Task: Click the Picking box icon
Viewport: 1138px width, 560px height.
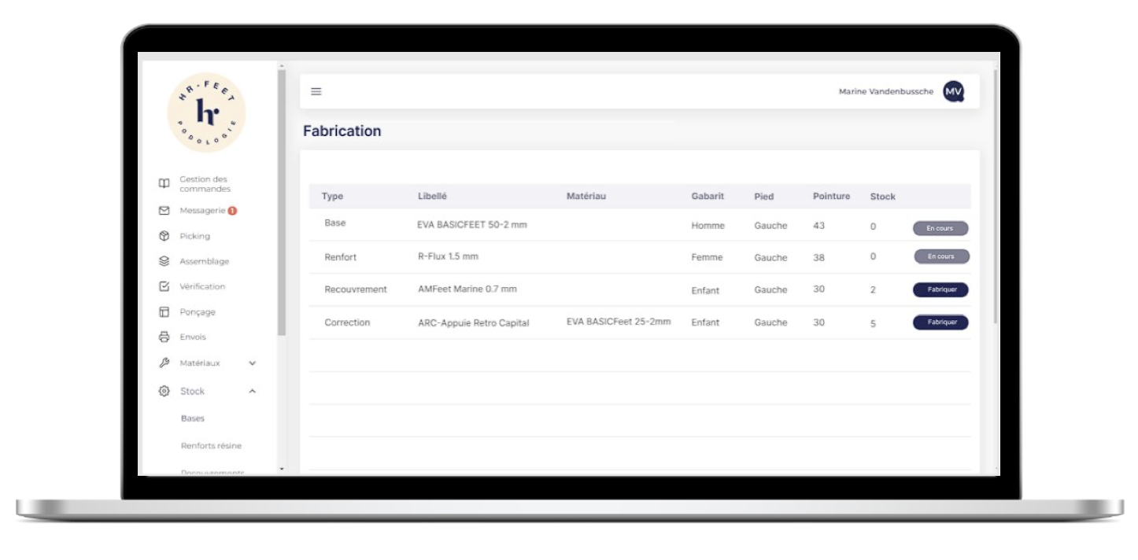Action: 164,236
